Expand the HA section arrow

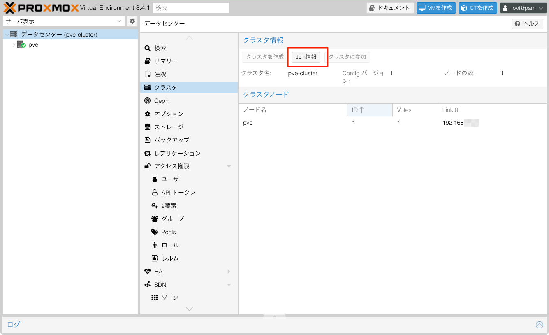point(229,272)
